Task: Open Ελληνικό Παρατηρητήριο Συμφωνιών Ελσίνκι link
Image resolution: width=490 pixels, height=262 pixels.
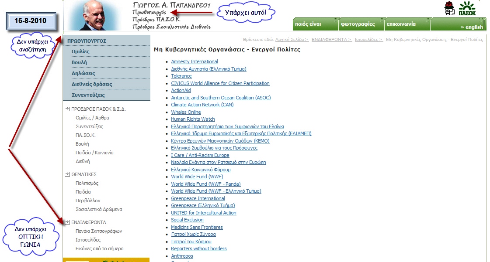Action: (x=227, y=126)
